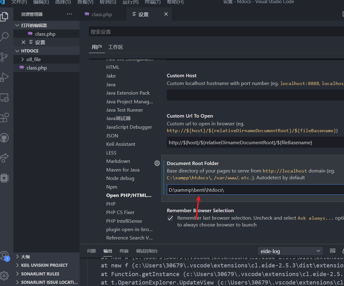Screen dimensions: 344x286
Task: Select JavaScript Debugger settings
Action: (x=129, y=127)
